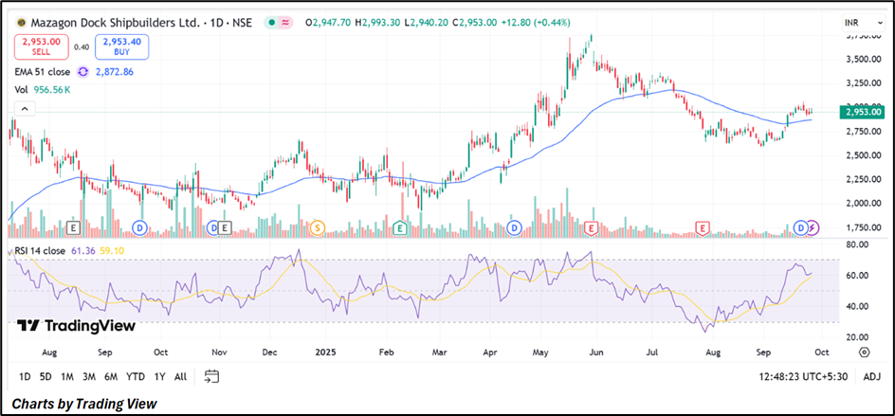Click the Dec date axis label
895x416 pixels.
point(270,353)
